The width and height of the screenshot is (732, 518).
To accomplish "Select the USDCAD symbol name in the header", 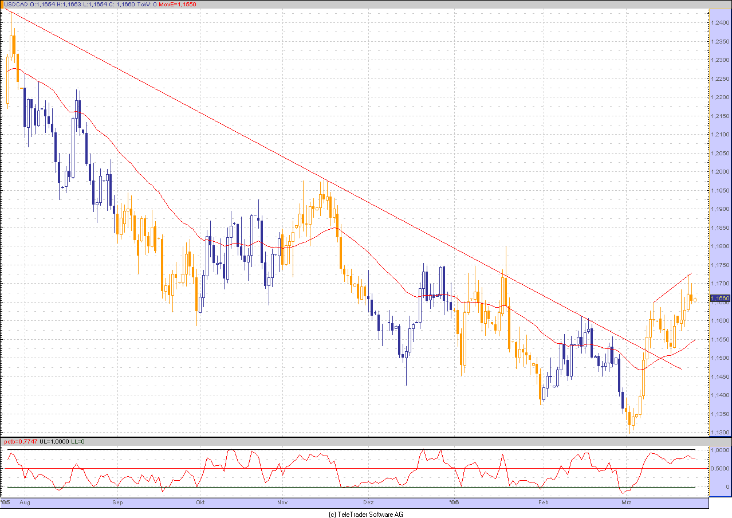I will [15, 4].
